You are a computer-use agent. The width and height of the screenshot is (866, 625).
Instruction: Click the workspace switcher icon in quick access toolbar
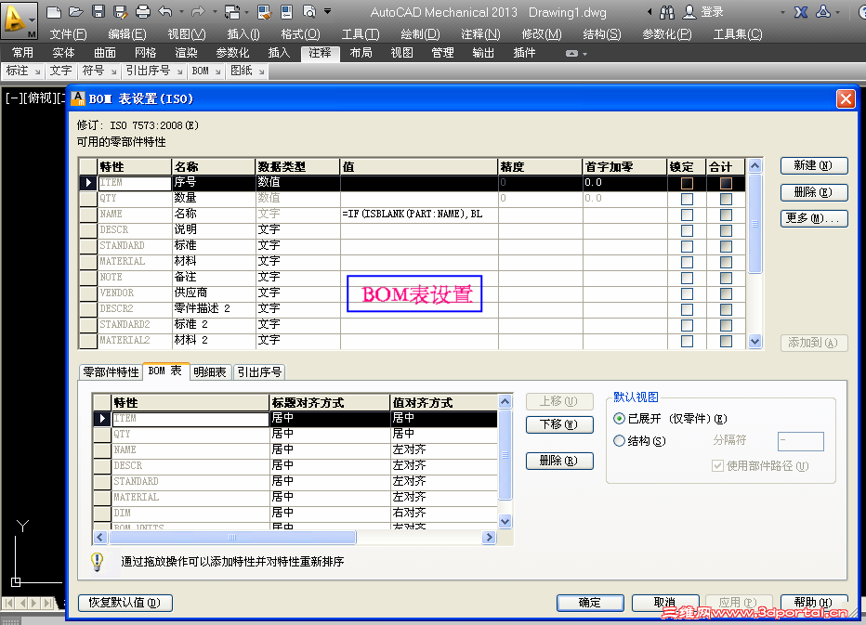coord(232,11)
